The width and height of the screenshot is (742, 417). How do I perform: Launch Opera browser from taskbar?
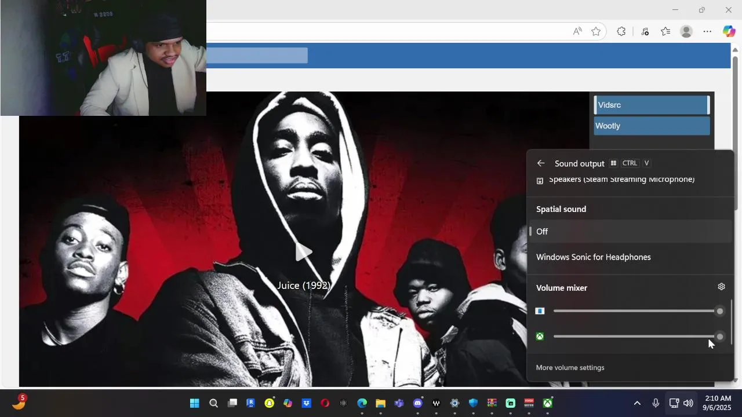(x=325, y=403)
